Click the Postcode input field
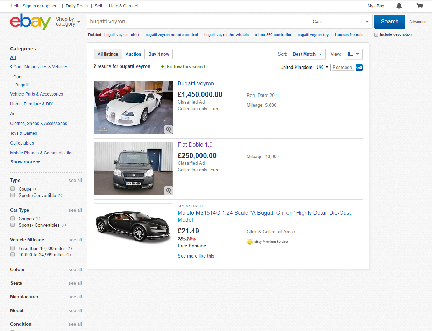Screen dimensions: 432x331 (343, 67)
